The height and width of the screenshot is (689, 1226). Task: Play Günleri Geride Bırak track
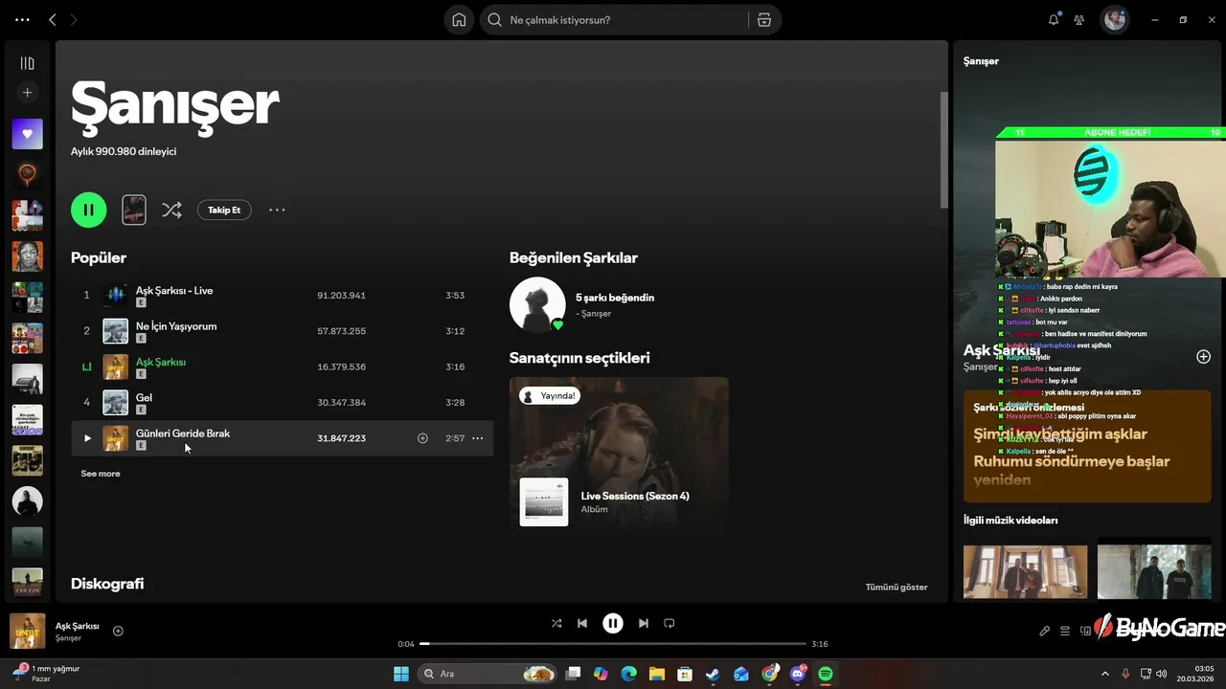pyautogui.click(x=87, y=438)
